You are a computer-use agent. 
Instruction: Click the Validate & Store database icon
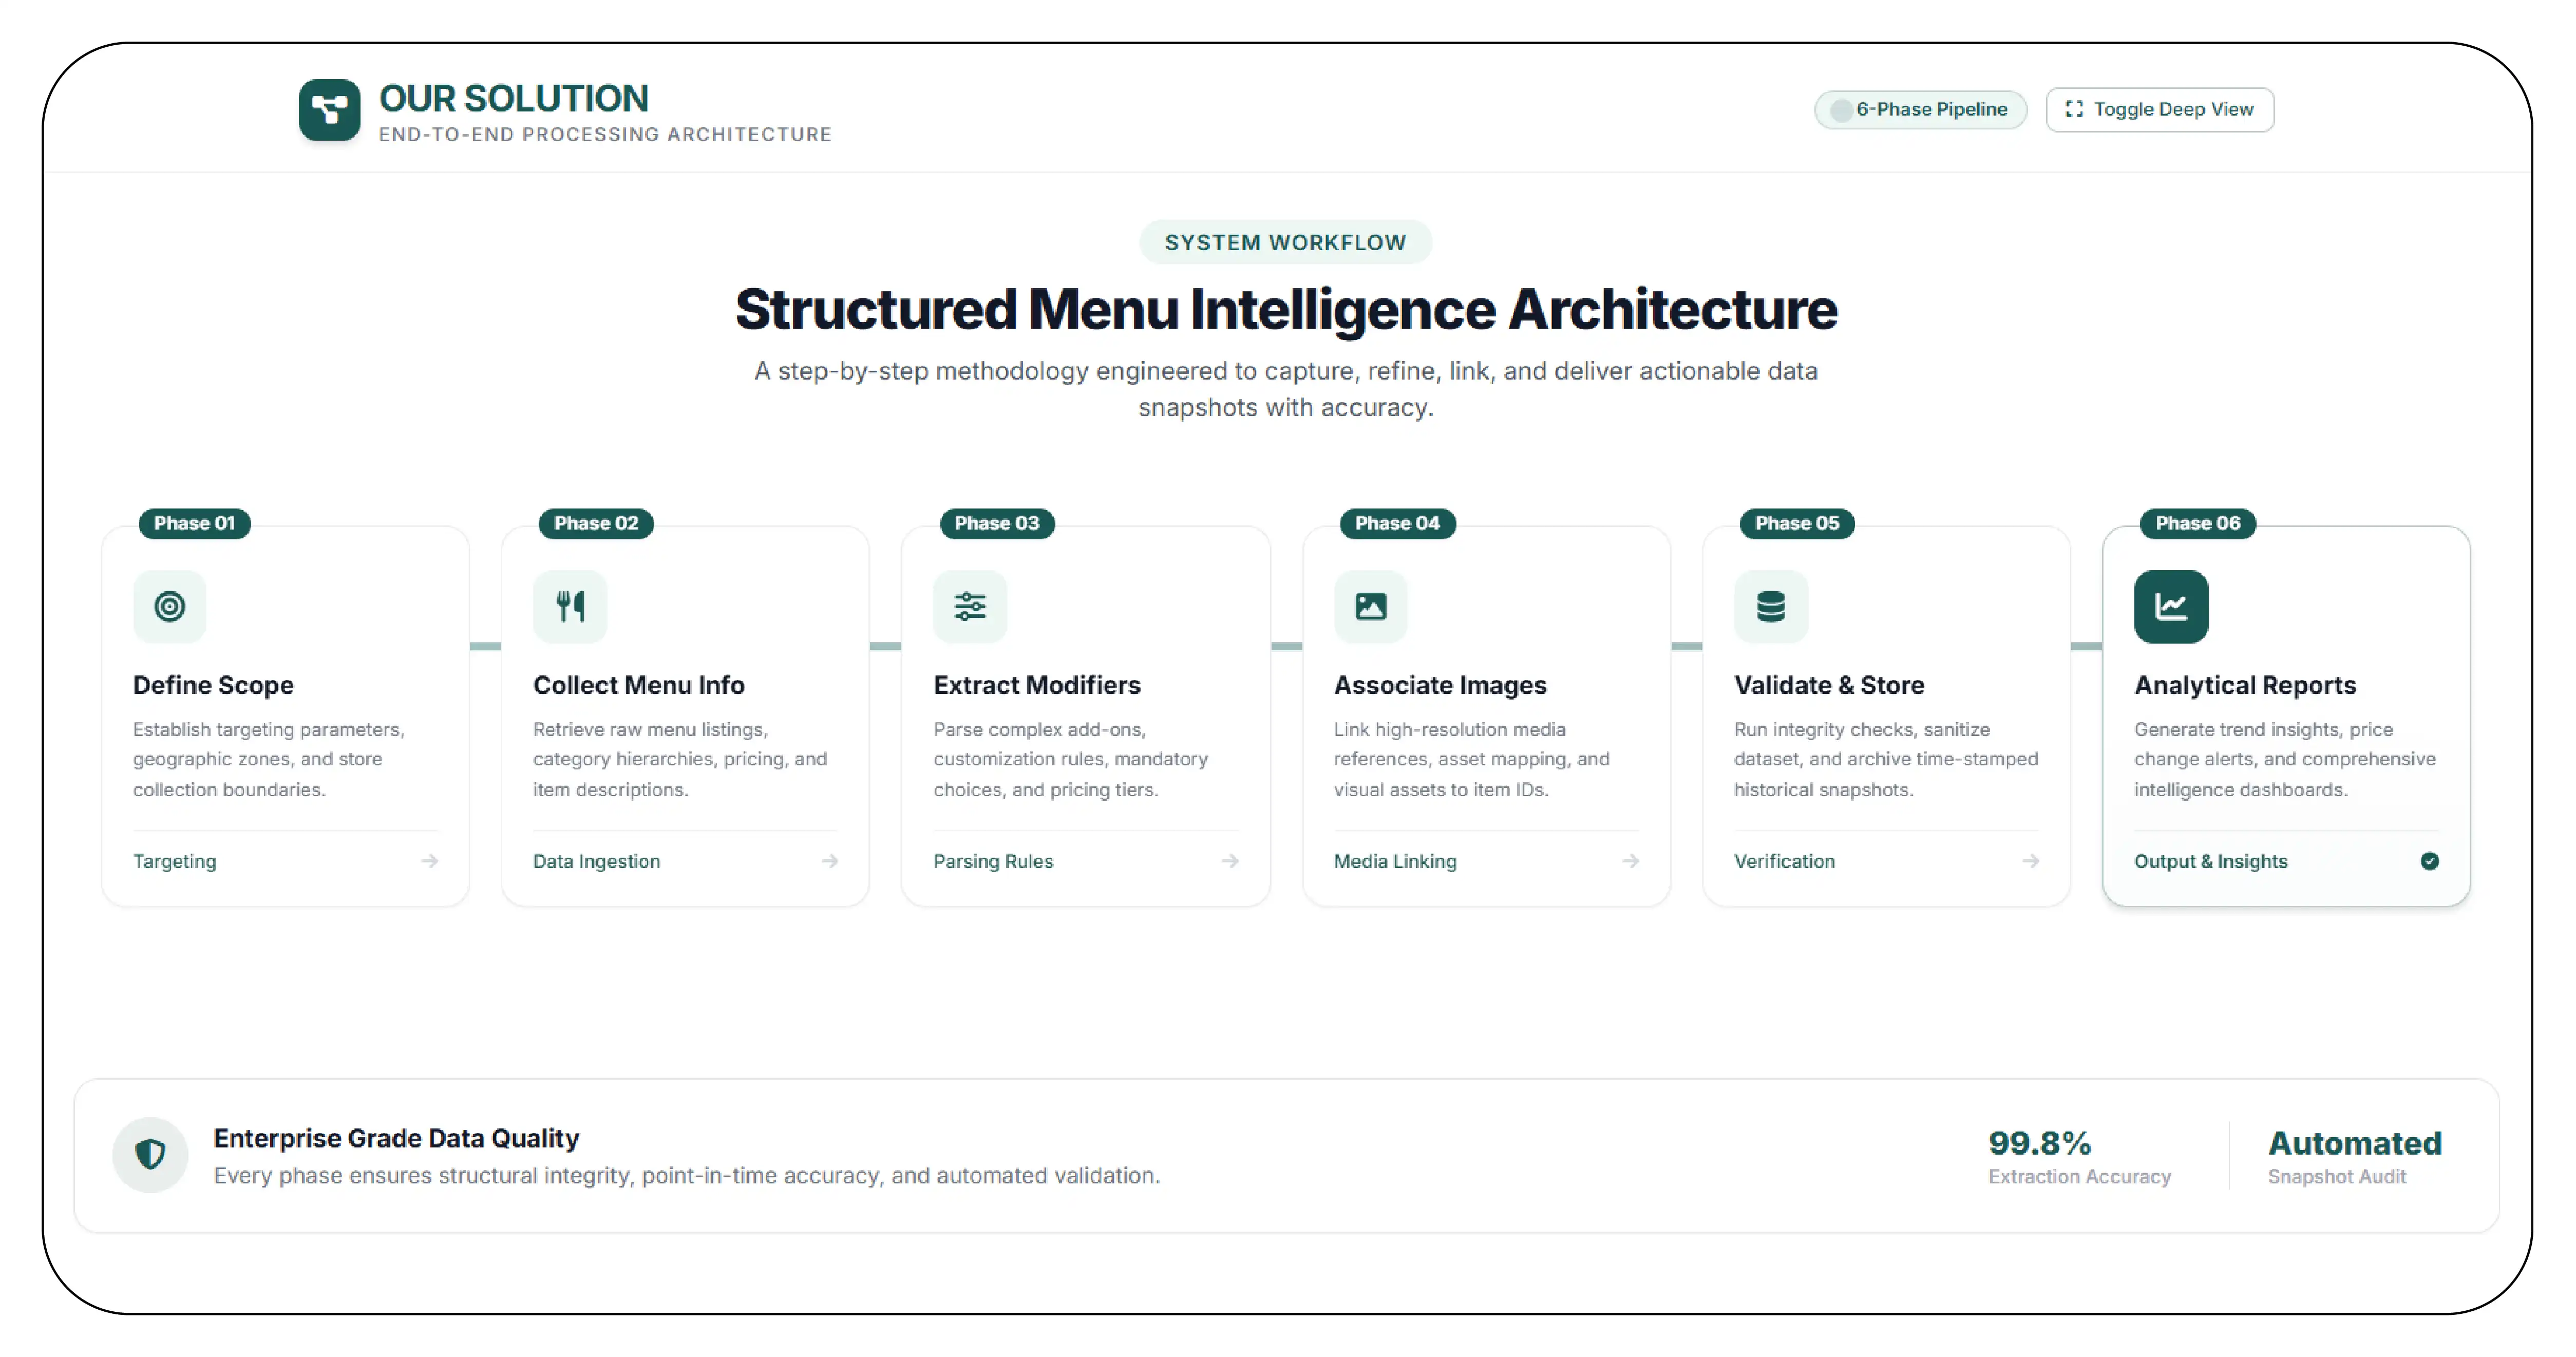1771,606
